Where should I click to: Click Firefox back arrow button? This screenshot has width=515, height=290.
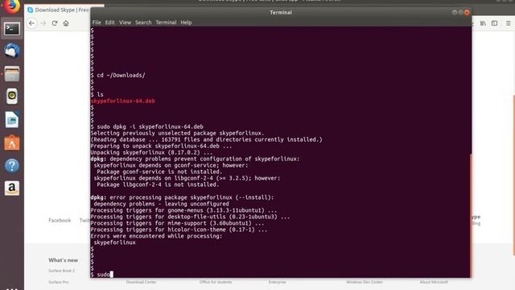pos(32,23)
